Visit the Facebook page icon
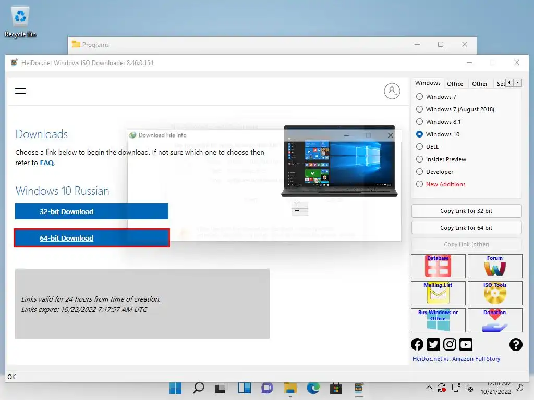534x400 pixels. click(x=417, y=345)
